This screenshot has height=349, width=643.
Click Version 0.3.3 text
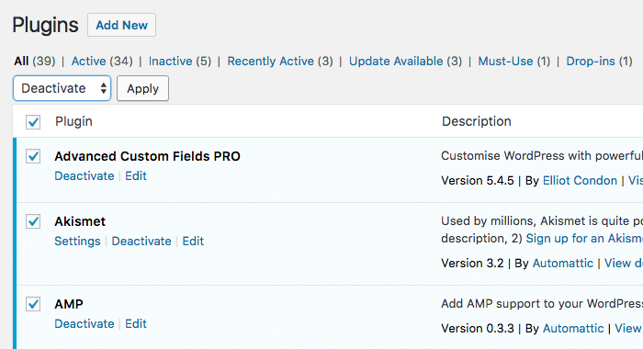(x=478, y=329)
